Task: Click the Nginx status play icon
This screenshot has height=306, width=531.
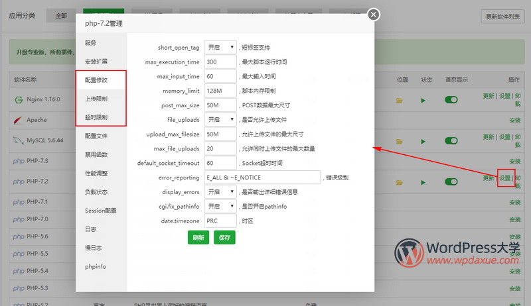Action: point(423,100)
